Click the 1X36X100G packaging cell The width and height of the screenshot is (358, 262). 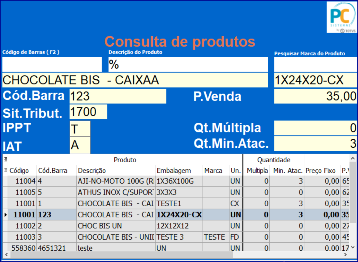179,181
